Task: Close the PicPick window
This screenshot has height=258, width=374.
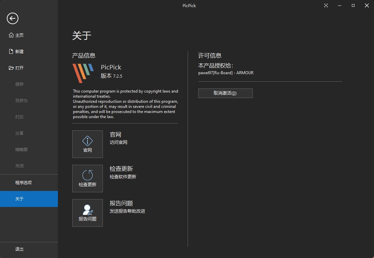Action: [367, 5]
